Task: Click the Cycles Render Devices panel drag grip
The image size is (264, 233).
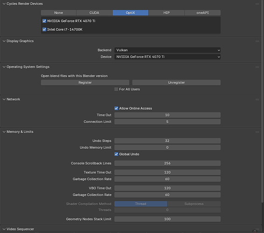Action: click(257, 4)
